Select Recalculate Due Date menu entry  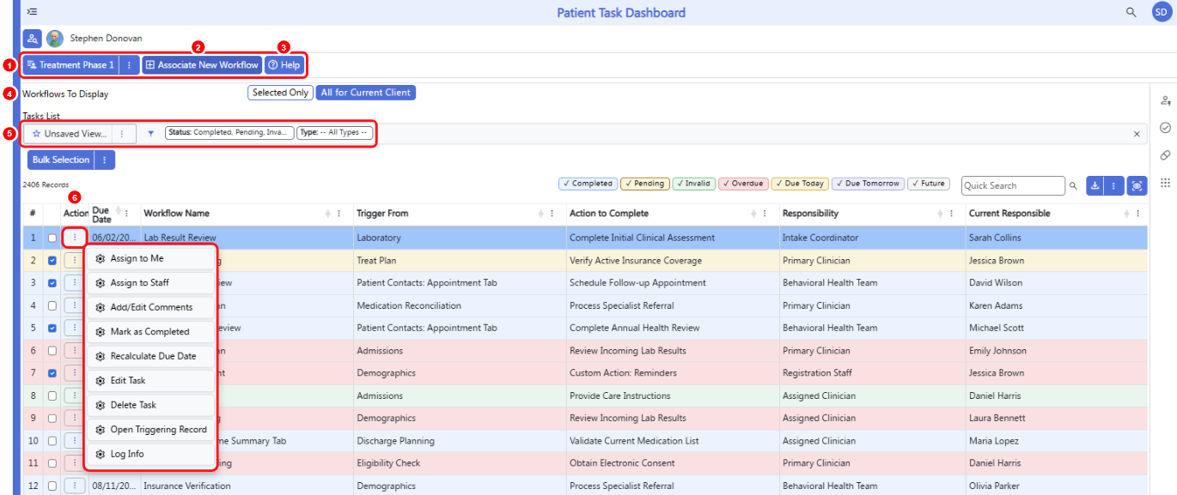[151, 356]
